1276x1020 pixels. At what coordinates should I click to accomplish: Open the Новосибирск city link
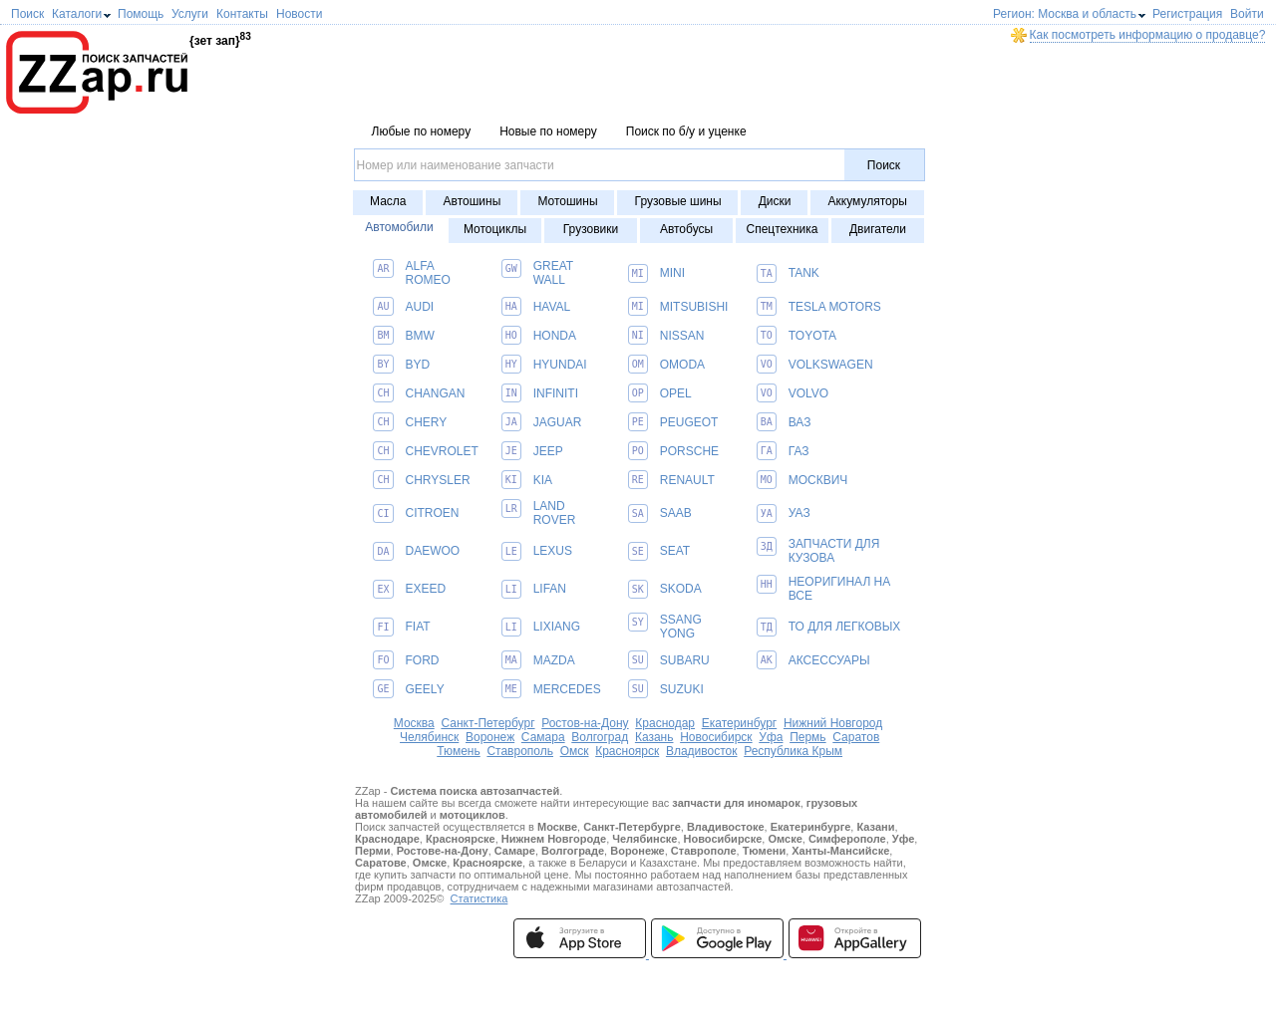[x=716, y=737]
